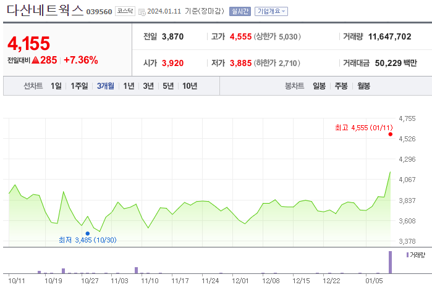Image resolution: width=432 pixels, height=290 pixels.
Task: Click the 상한가 5,030 upper limit text
Action: coord(277,36)
